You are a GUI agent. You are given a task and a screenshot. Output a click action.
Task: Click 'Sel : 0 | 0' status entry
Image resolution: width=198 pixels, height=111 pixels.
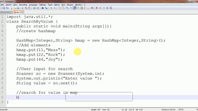[x=139, y=110]
